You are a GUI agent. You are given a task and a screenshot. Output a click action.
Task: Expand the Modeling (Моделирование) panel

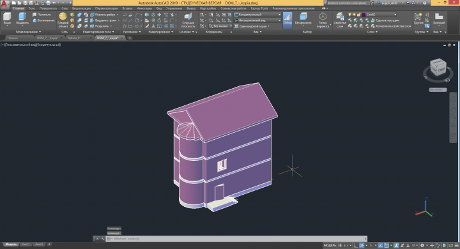(29, 32)
